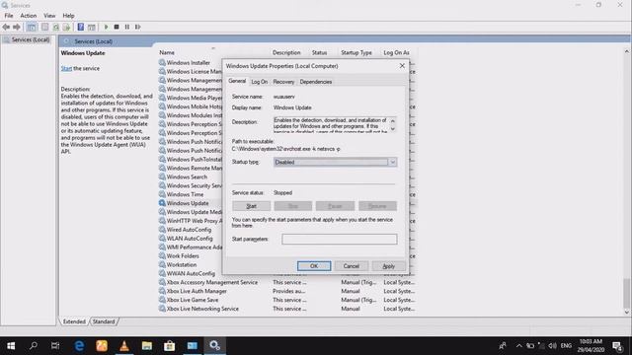Click the Back arrow in Services toolbar
632x355 pixels.
[x=6, y=27]
